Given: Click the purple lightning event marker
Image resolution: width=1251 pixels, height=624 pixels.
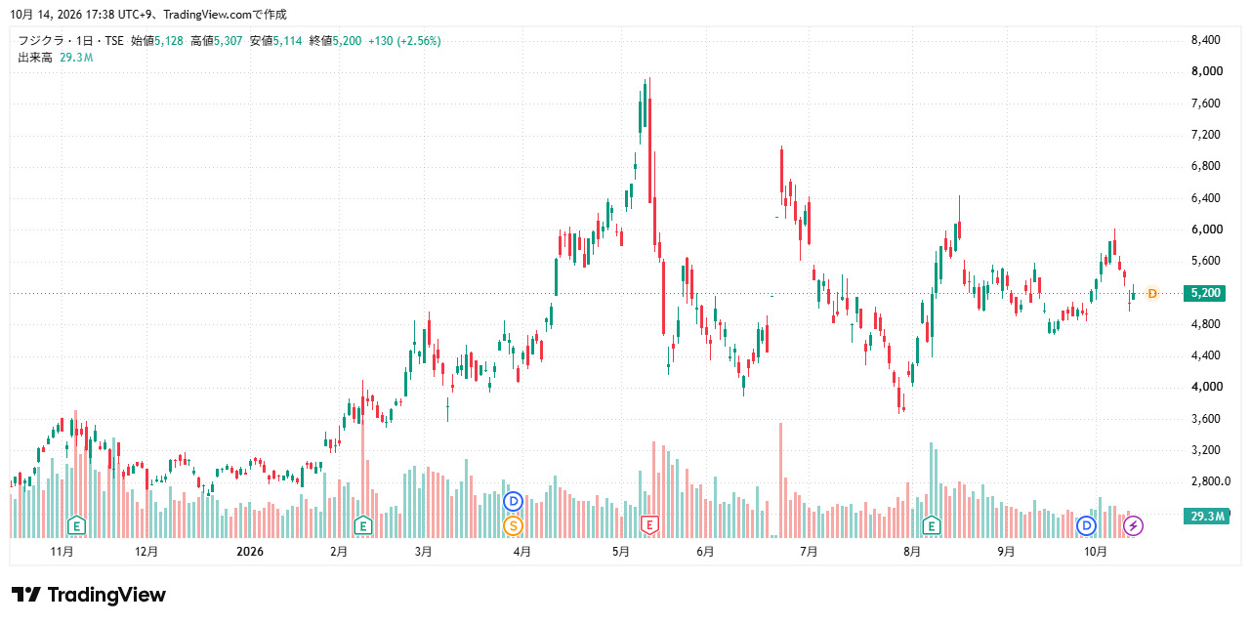Looking at the screenshot, I should (1133, 526).
